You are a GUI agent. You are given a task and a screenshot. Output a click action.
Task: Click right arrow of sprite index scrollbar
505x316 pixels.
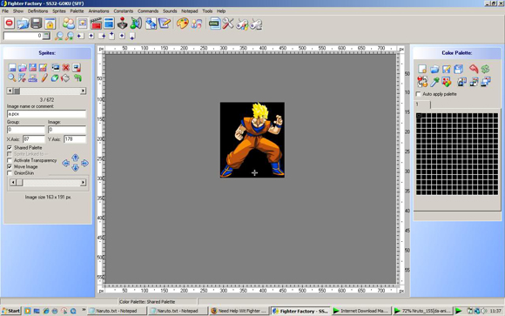(x=83, y=91)
